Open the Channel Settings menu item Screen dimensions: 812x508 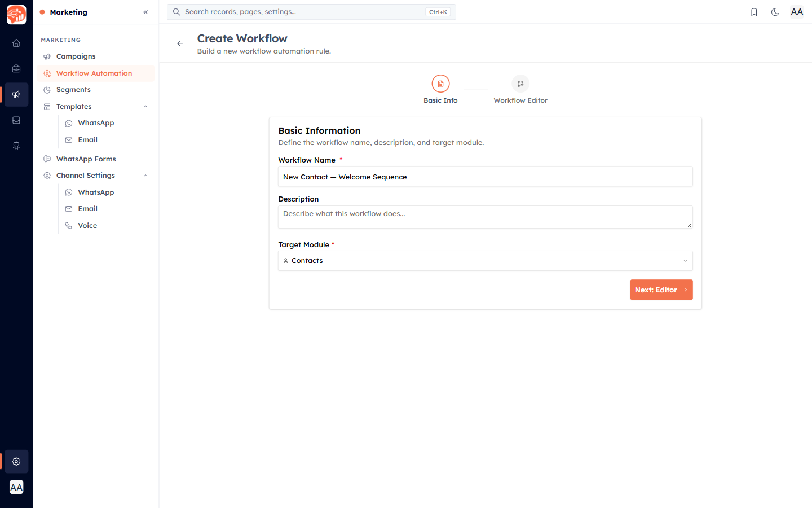pyautogui.click(x=96, y=176)
